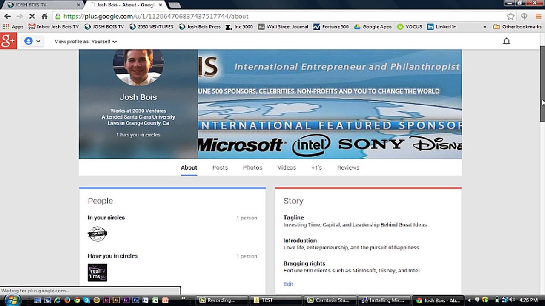Open the Photos tab
Screen dimensions: 545x306
252,167
